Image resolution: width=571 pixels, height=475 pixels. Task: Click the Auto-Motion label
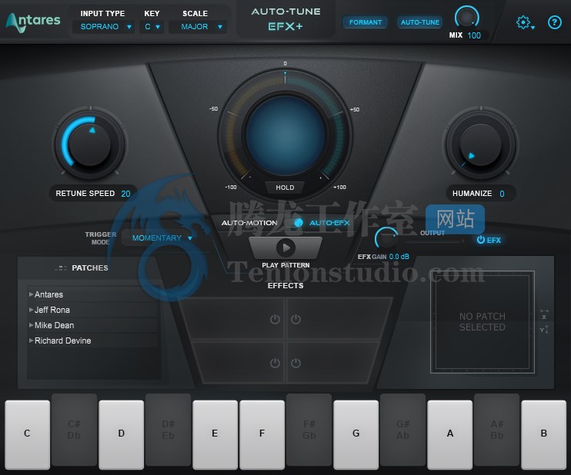[249, 223]
